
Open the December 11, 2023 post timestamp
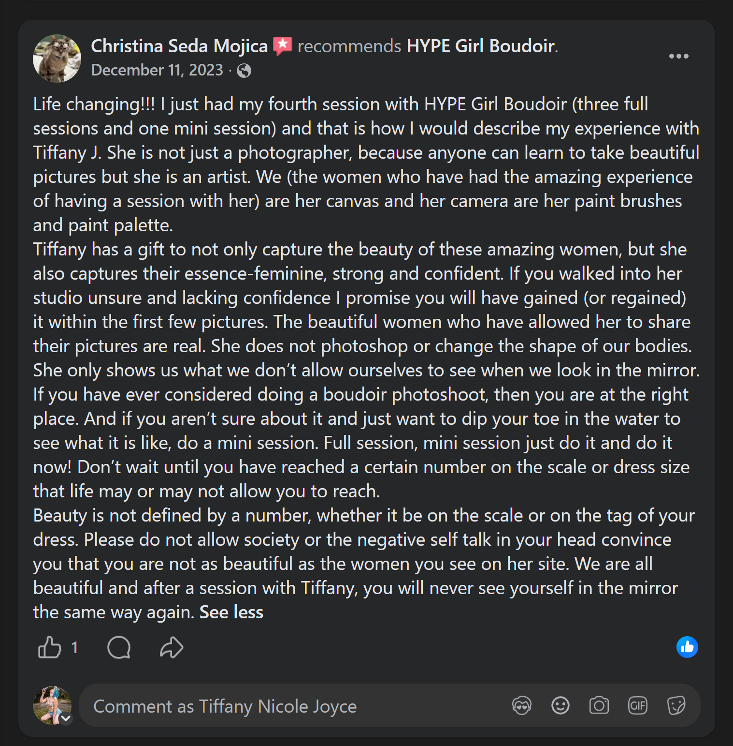157,70
